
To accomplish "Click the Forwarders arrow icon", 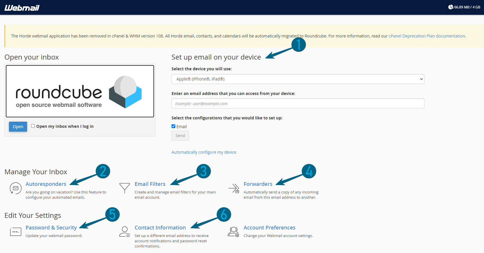I will (x=234, y=188).
